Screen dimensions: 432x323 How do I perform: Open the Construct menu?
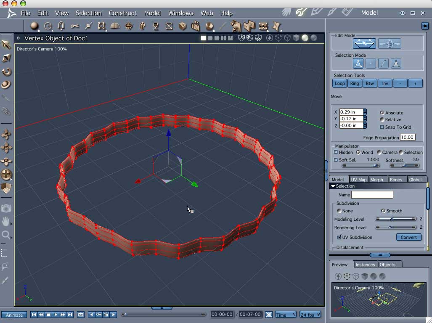coord(122,13)
